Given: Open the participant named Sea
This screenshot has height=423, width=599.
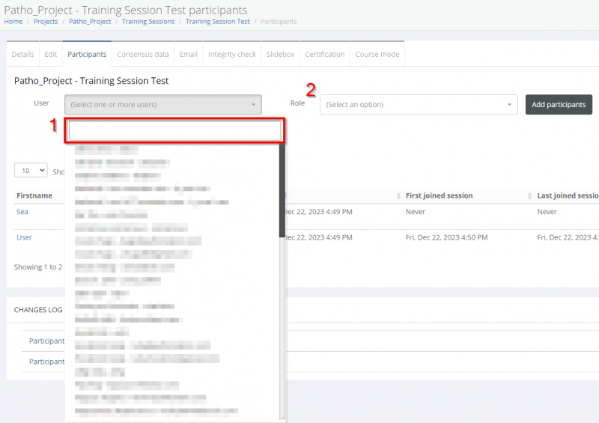Looking at the screenshot, I should (x=23, y=212).
